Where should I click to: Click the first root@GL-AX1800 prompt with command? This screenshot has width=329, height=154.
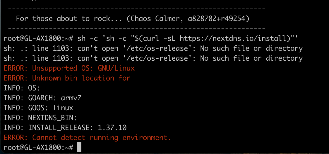pyautogui.click(x=151, y=38)
